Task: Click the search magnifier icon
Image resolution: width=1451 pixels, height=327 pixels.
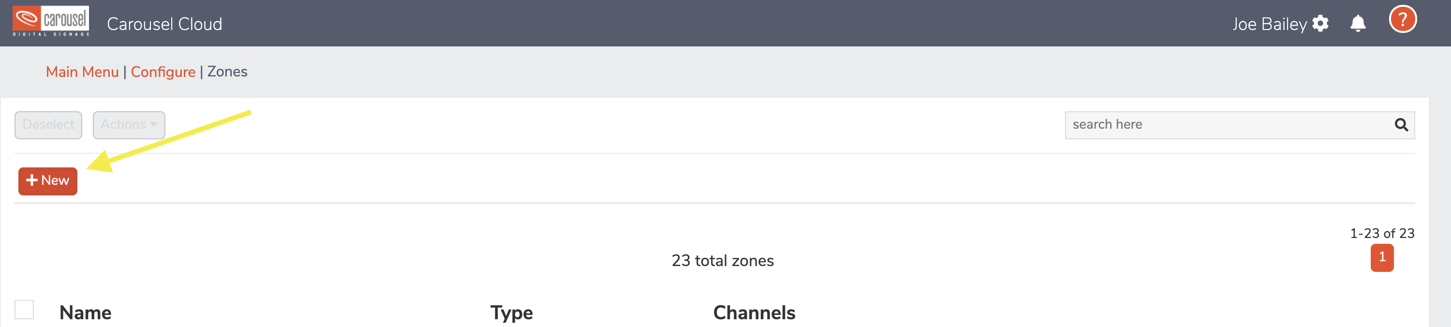Action: click(1401, 125)
